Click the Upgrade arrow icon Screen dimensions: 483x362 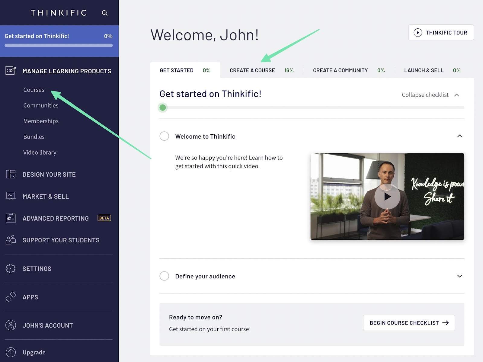[x=11, y=352]
